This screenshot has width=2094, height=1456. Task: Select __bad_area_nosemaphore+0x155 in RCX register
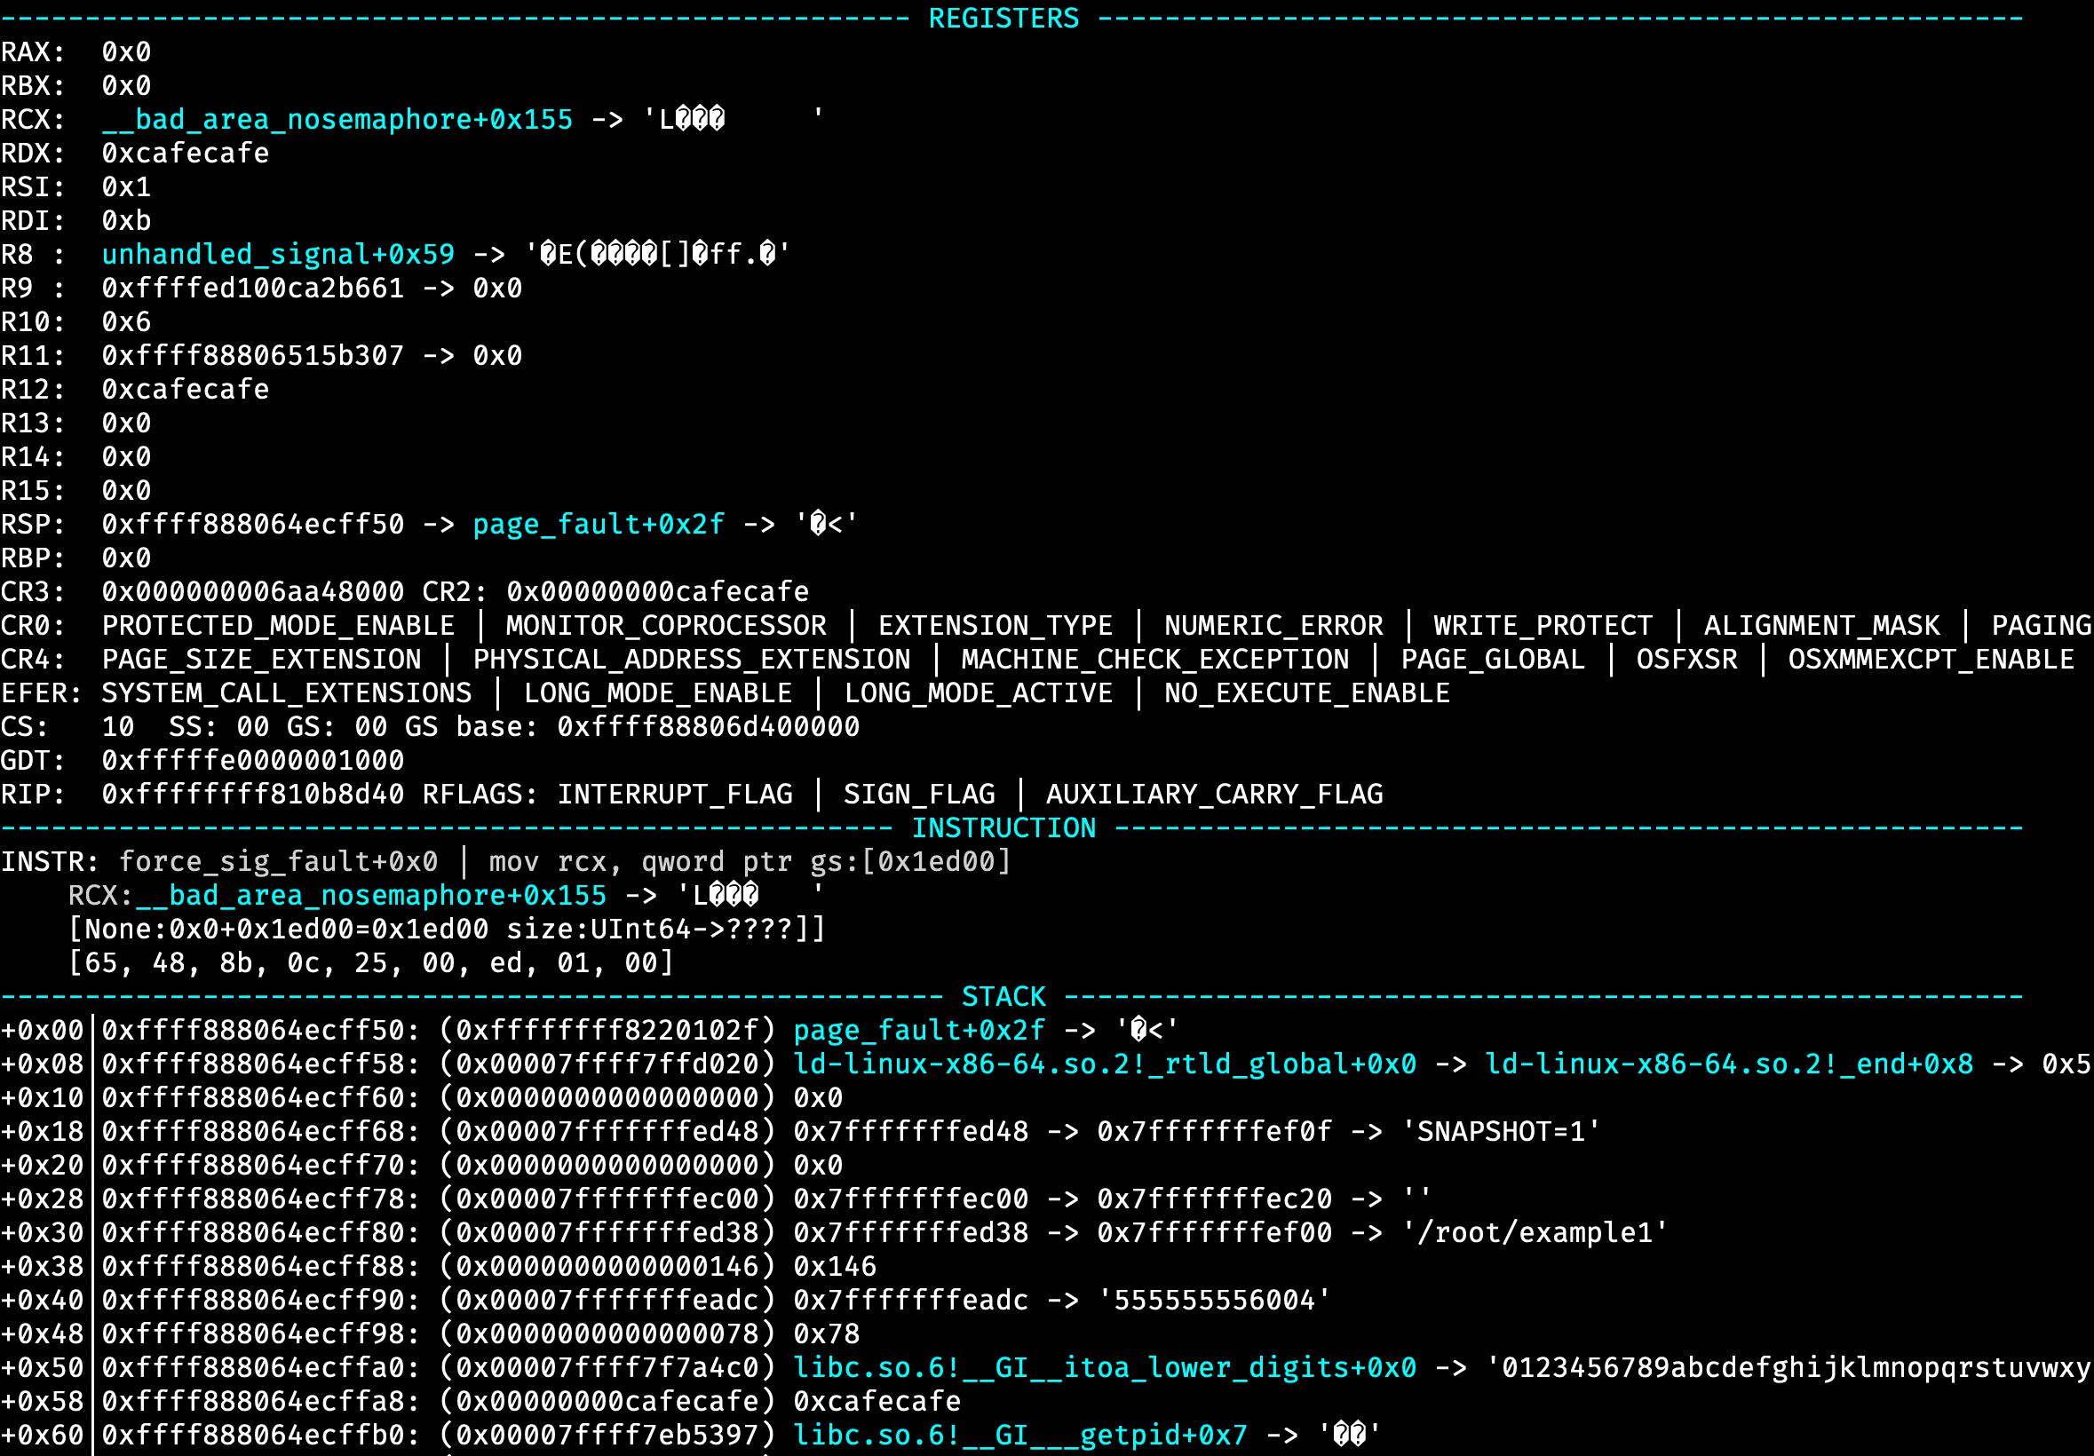tap(336, 119)
